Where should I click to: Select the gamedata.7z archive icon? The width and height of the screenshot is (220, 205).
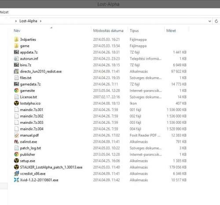coord(16,84)
